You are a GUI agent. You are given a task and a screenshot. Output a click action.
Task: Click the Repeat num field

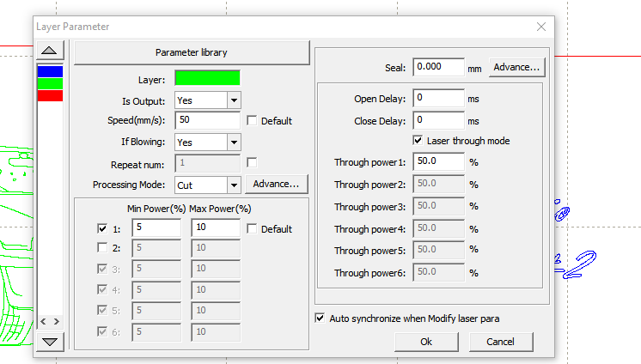pyautogui.click(x=207, y=163)
